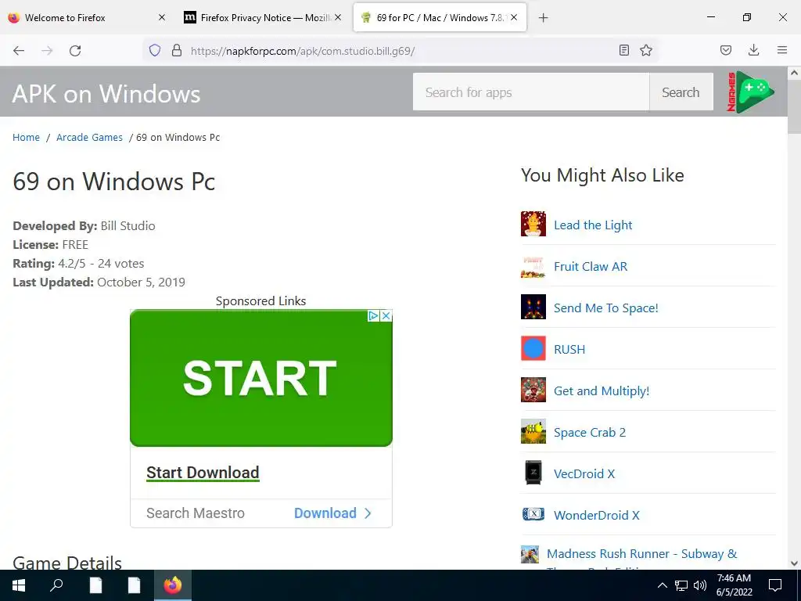
Task: Go back using the browser back arrow
Action: pyautogui.click(x=19, y=51)
